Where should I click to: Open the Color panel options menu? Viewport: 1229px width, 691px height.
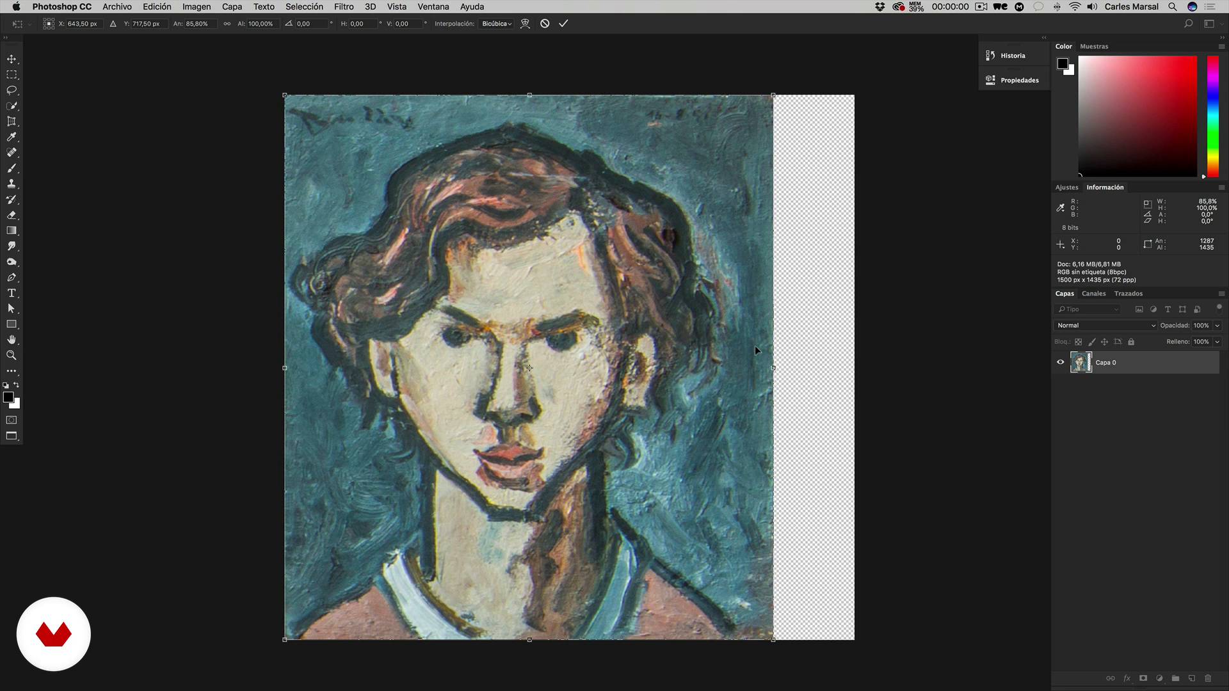(1221, 47)
